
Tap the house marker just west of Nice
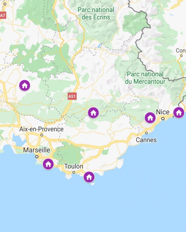point(150,118)
